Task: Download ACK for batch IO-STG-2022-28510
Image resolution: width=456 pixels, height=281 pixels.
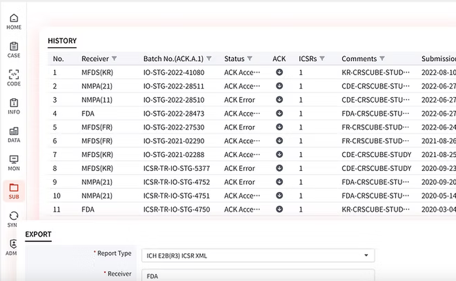Action: point(279,100)
